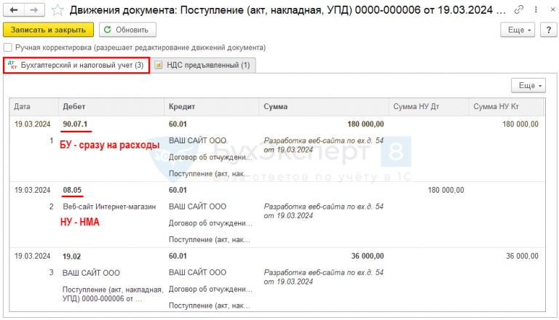
Task: Select debit account 19.02 cell
Action: pos(71,257)
